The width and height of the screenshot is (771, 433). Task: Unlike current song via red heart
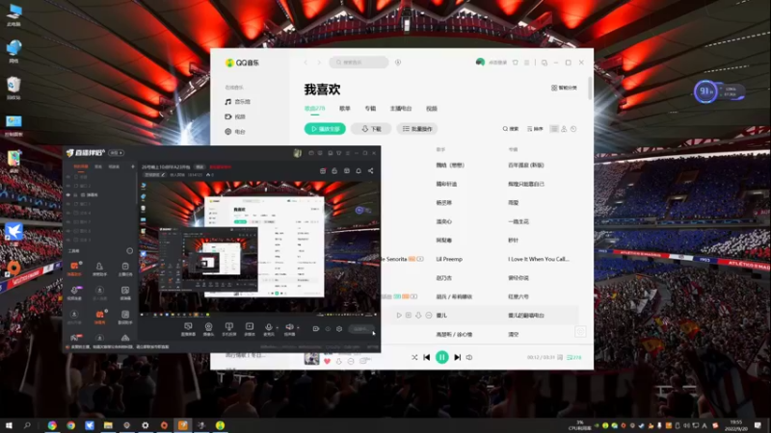327,362
